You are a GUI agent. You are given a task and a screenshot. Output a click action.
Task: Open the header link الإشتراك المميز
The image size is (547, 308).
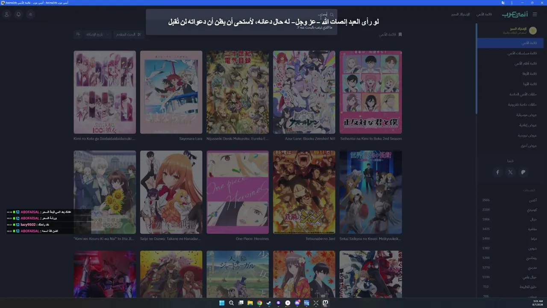[x=460, y=14]
